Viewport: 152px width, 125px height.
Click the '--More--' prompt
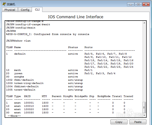tap(14, 116)
